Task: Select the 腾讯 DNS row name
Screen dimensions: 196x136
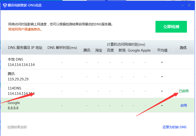Action: click(11, 74)
